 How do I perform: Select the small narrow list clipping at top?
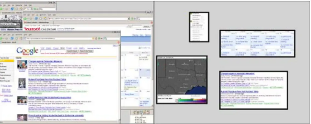pos(199,27)
